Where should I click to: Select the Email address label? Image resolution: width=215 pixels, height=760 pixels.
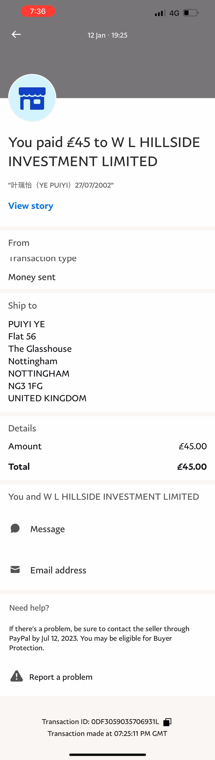(58, 570)
